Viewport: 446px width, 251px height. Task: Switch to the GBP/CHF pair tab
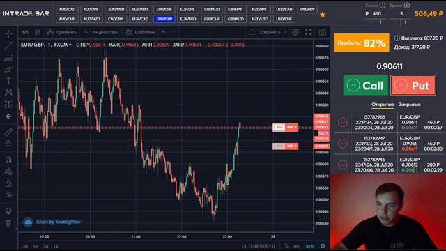point(212,19)
